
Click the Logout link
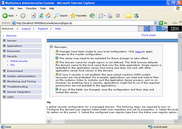click(26, 29)
